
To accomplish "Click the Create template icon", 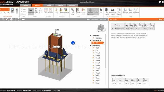I will pyautogui.click(x=61, y=11).
